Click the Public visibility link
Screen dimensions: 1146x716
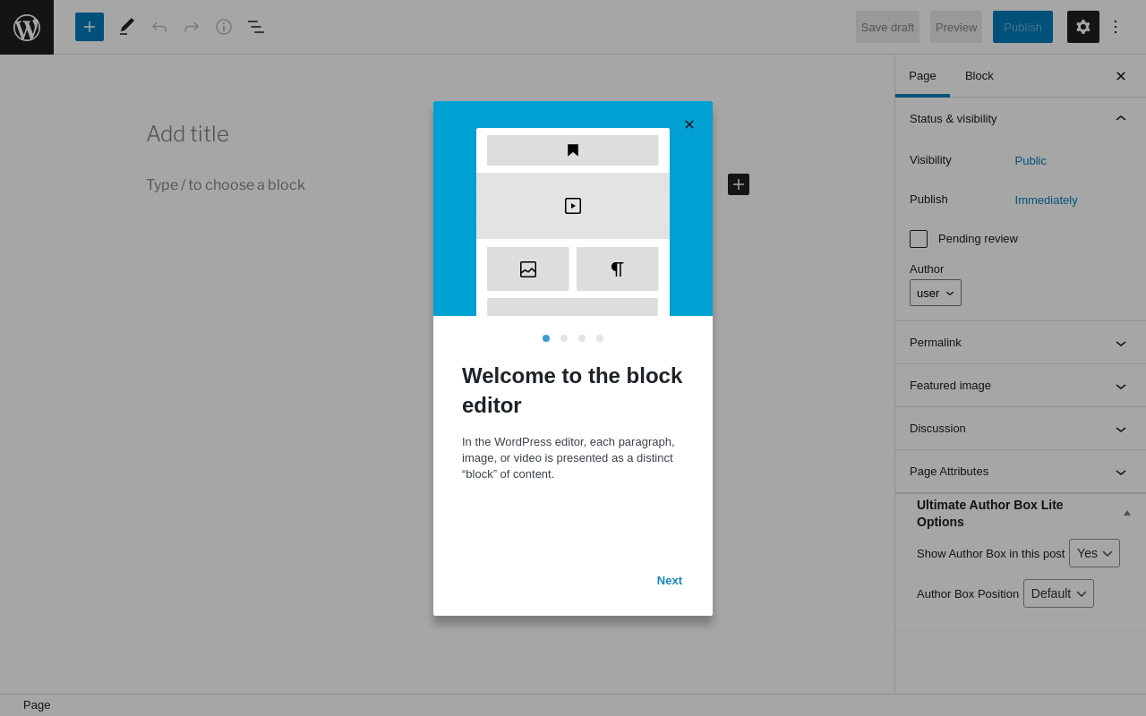pyautogui.click(x=1031, y=161)
